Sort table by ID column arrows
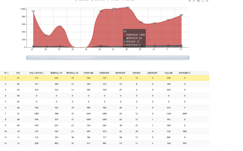 (x=8, y=73)
